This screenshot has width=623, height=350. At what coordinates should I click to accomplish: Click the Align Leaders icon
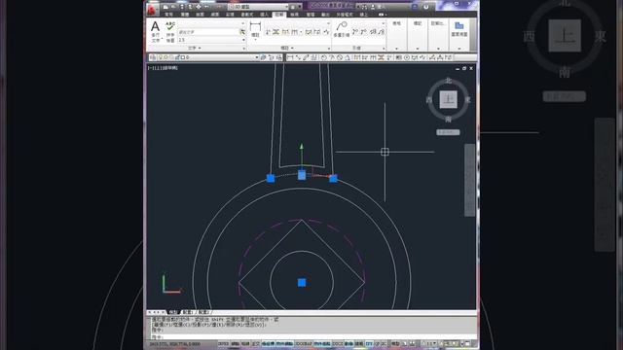373,32
